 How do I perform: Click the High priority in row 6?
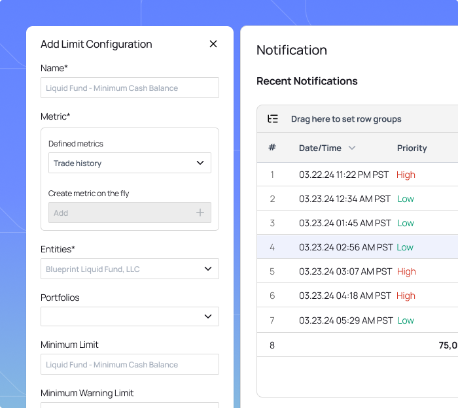(406, 296)
